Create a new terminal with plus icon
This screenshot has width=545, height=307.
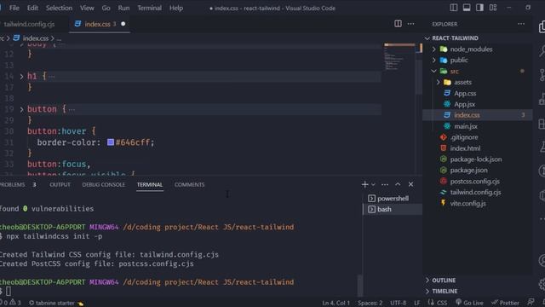(x=364, y=184)
